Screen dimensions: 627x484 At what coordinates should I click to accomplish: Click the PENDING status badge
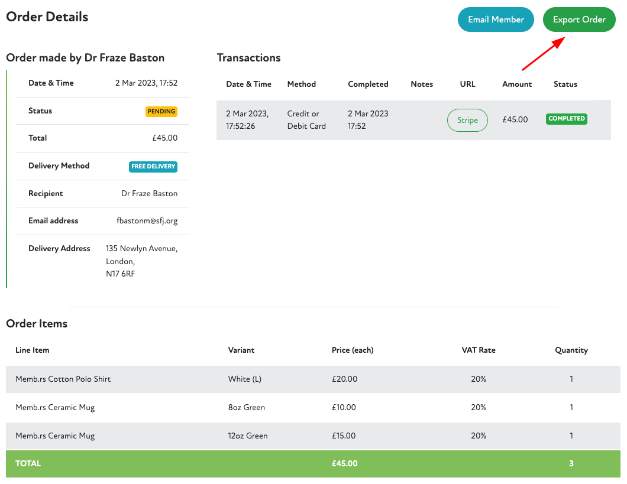click(161, 111)
